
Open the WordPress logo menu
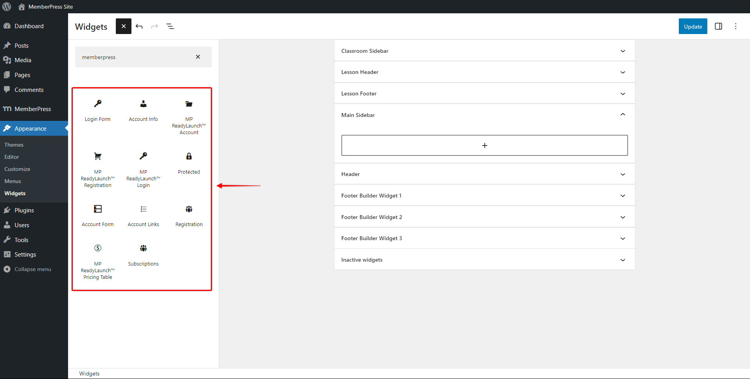[7, 7]
